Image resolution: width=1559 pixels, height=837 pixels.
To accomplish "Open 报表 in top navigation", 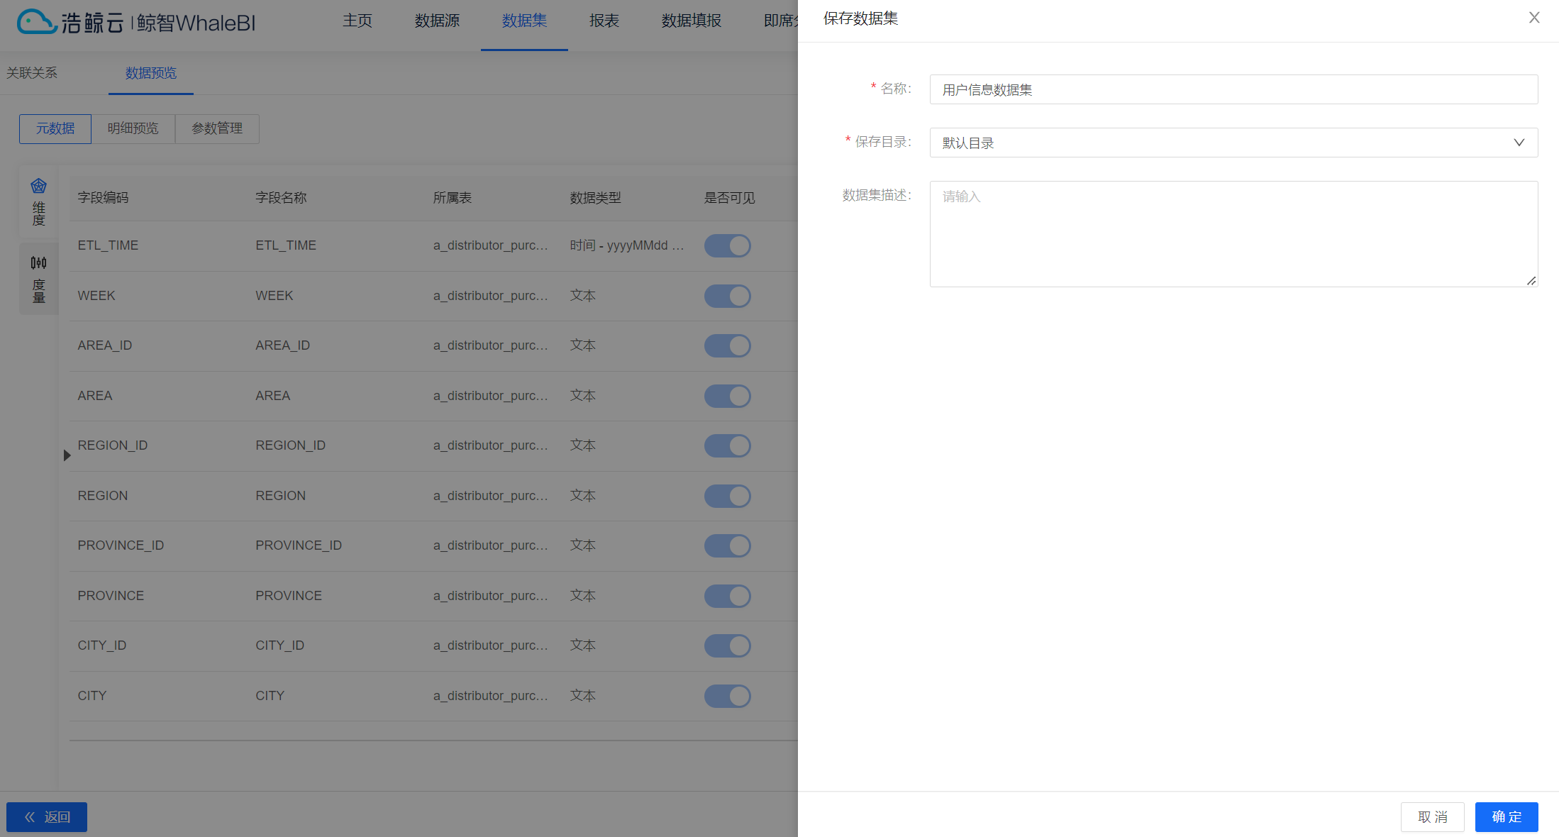I will 604,21.
